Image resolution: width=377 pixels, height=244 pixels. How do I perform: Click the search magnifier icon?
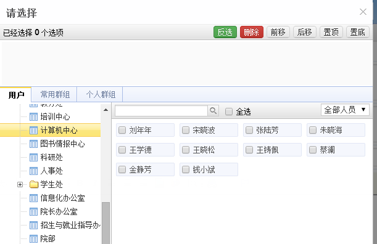point(213,111)
